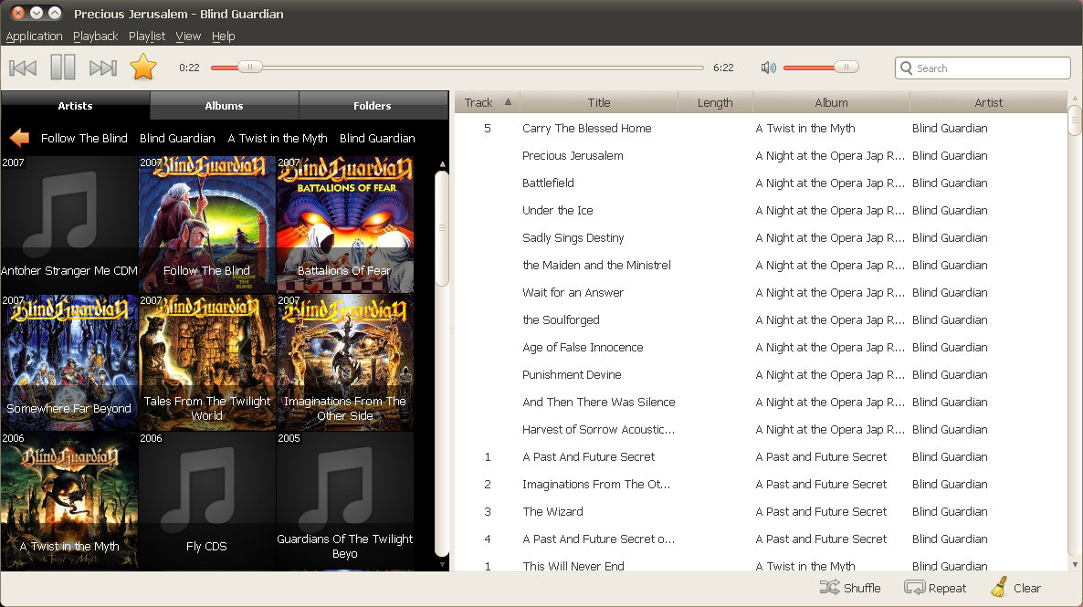The image size is (1083, 607).
Task: Sort by the Track column header
Action: pyautogui.click(x=488, y=102)
